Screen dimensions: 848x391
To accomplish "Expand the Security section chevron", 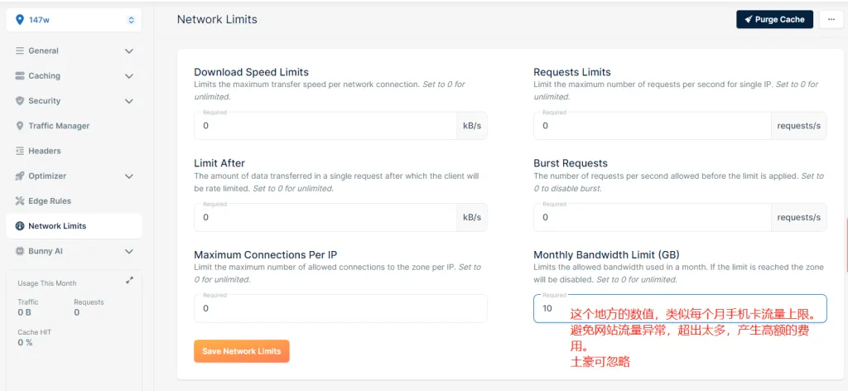I will 128,101.
